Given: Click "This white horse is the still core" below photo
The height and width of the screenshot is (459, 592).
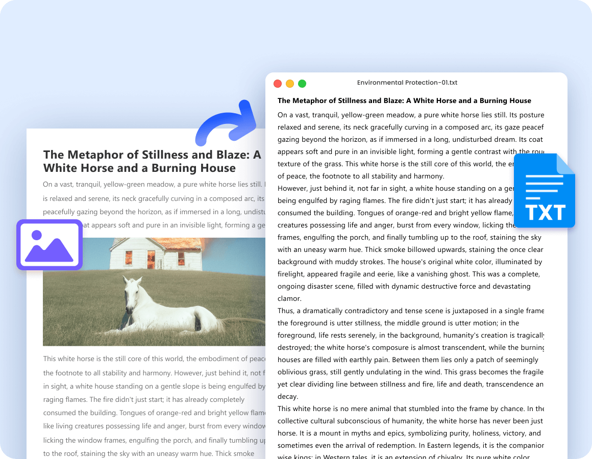Looking at the screenshot, I should click(153, 359).
